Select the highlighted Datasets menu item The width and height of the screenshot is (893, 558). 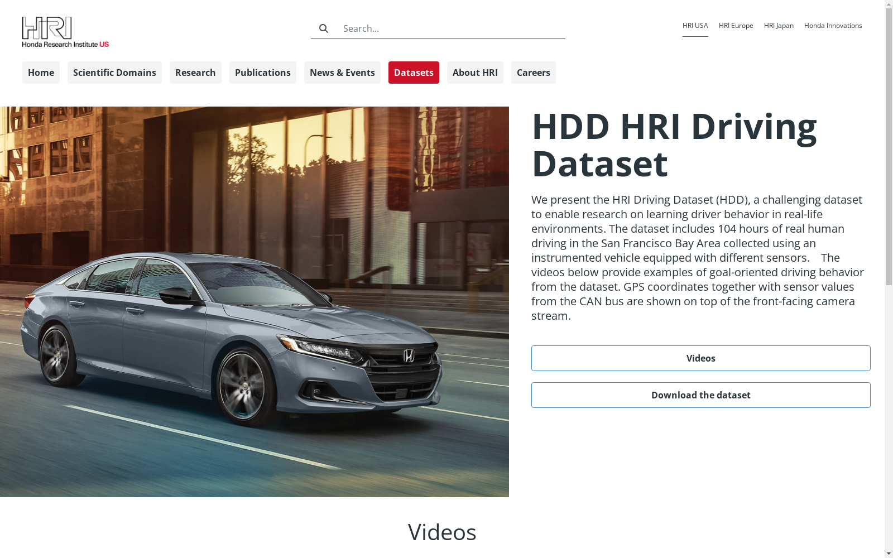[414, 73]
